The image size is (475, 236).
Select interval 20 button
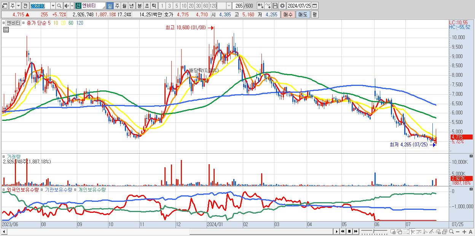pyautogui.click(x=191, y=6)
